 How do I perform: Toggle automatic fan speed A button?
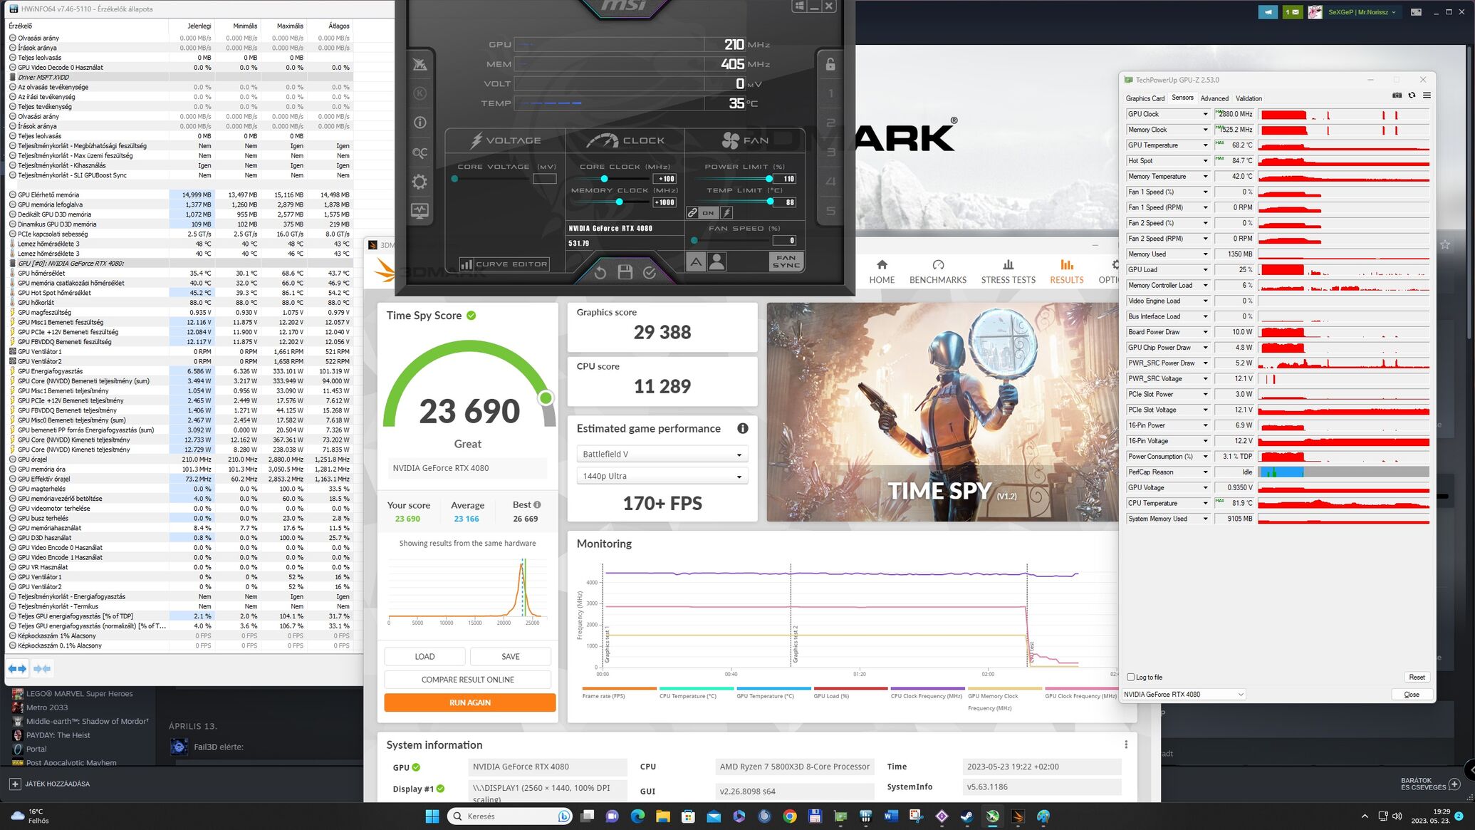coord(696,262)
